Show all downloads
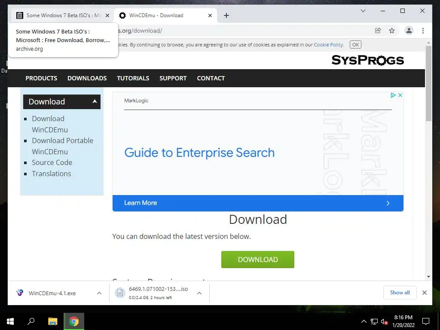440x330 pixels. pyautogui.click(x=400, y=293)
